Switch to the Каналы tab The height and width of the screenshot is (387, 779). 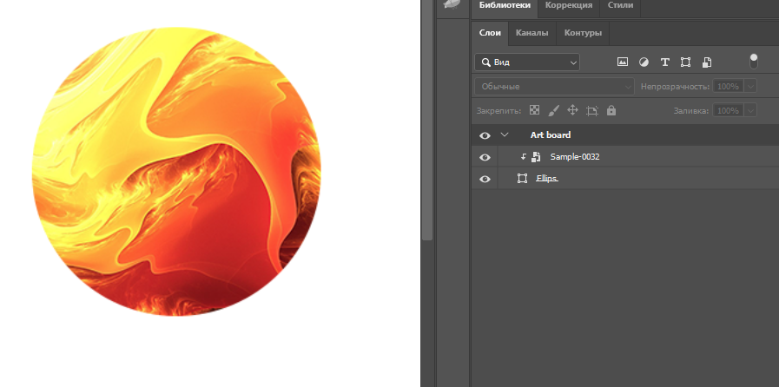point(532,33)
